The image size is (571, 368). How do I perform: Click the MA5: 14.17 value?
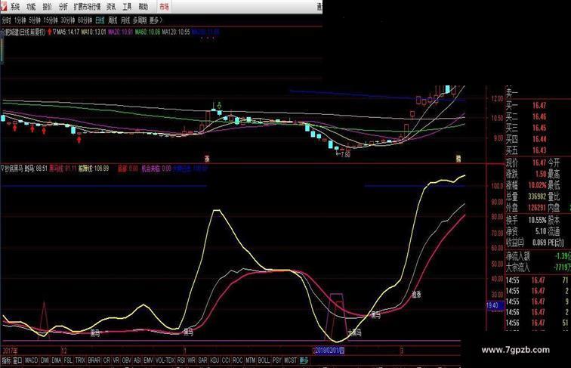(x=68, y=32)
